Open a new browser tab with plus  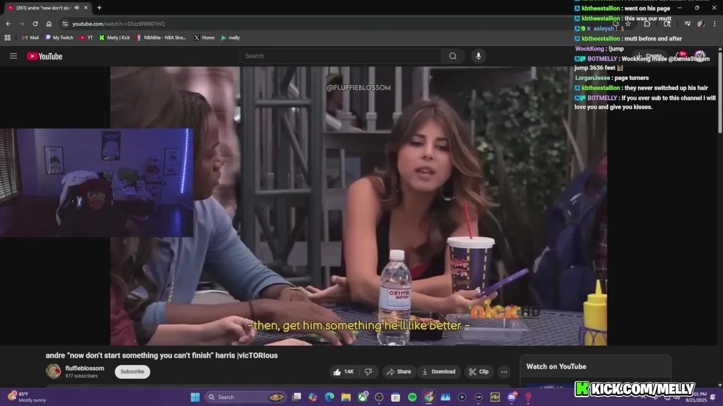click(x=99, y=8)
